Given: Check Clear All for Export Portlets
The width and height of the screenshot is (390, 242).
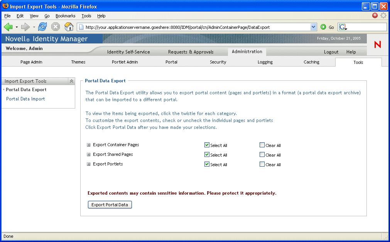Looking at the screenshot, I should (262, 164).
